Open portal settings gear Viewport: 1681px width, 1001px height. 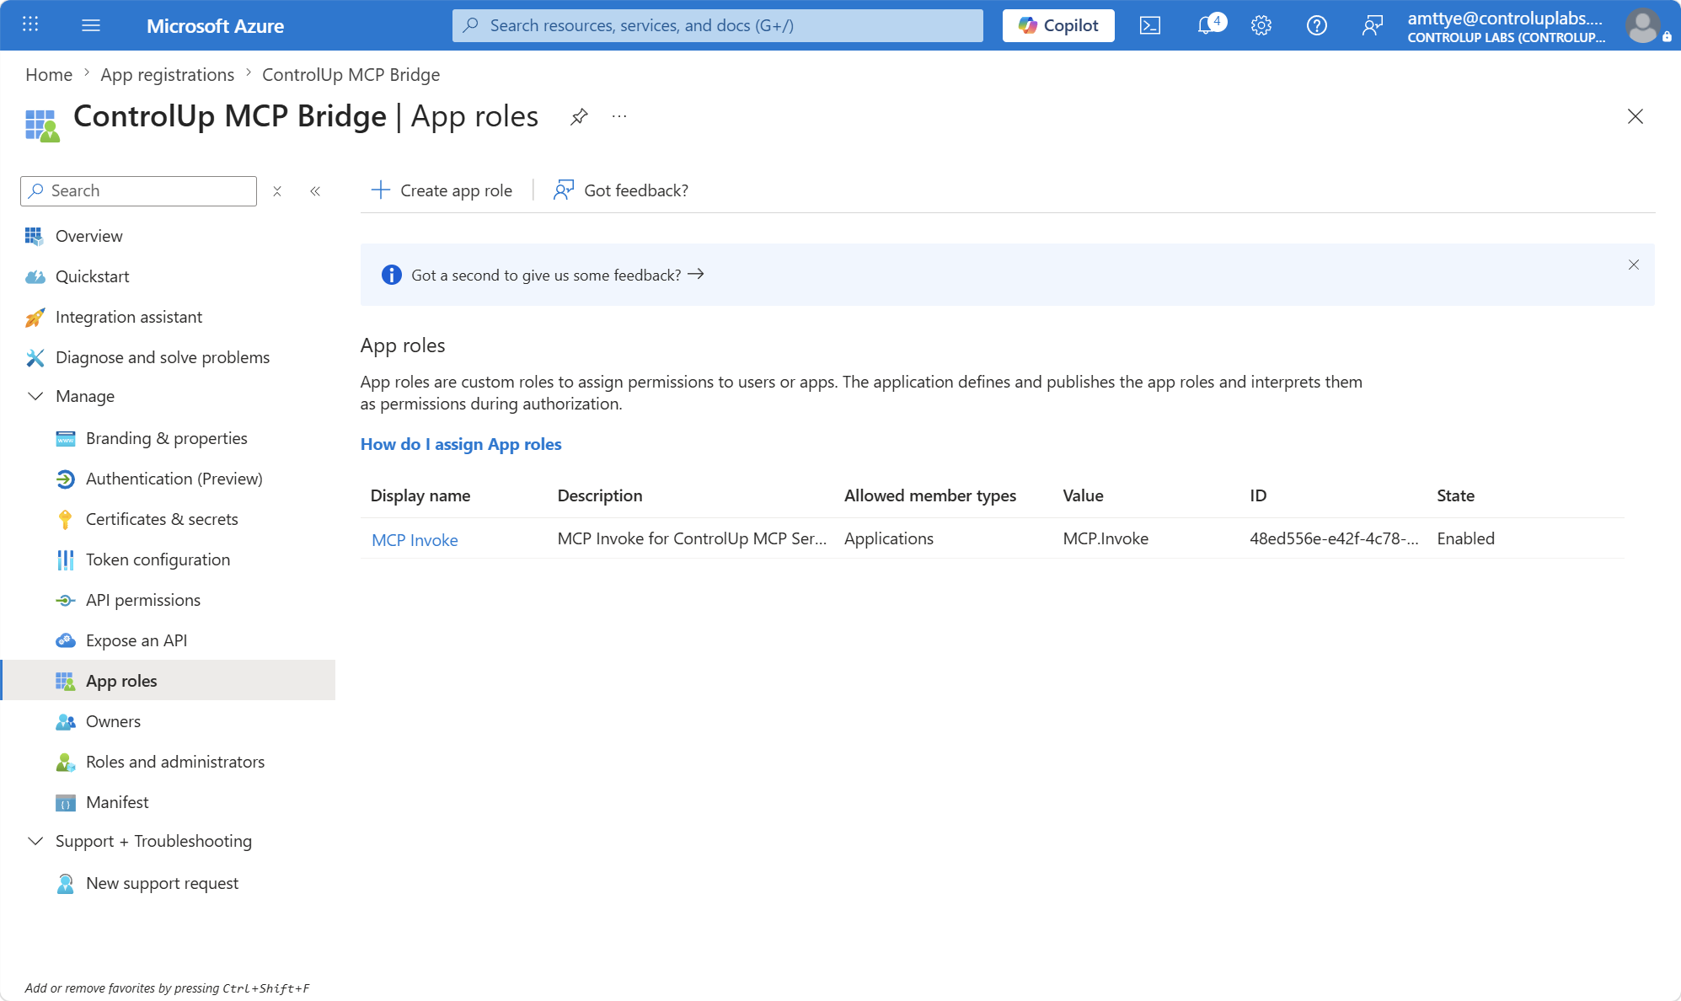pos(1261,25)
